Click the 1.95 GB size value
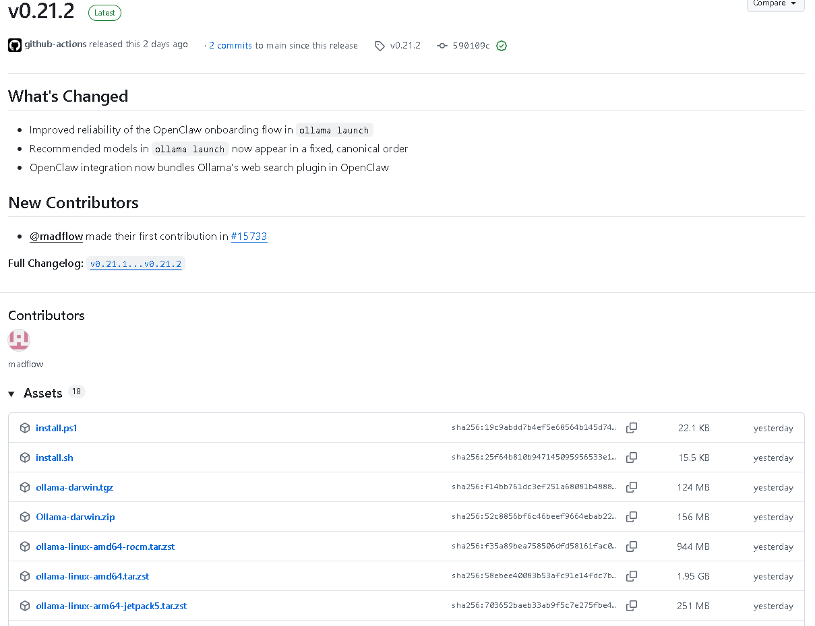815x626 pixels. [694, 576]
